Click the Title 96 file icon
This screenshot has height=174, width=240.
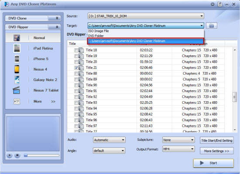81,120
